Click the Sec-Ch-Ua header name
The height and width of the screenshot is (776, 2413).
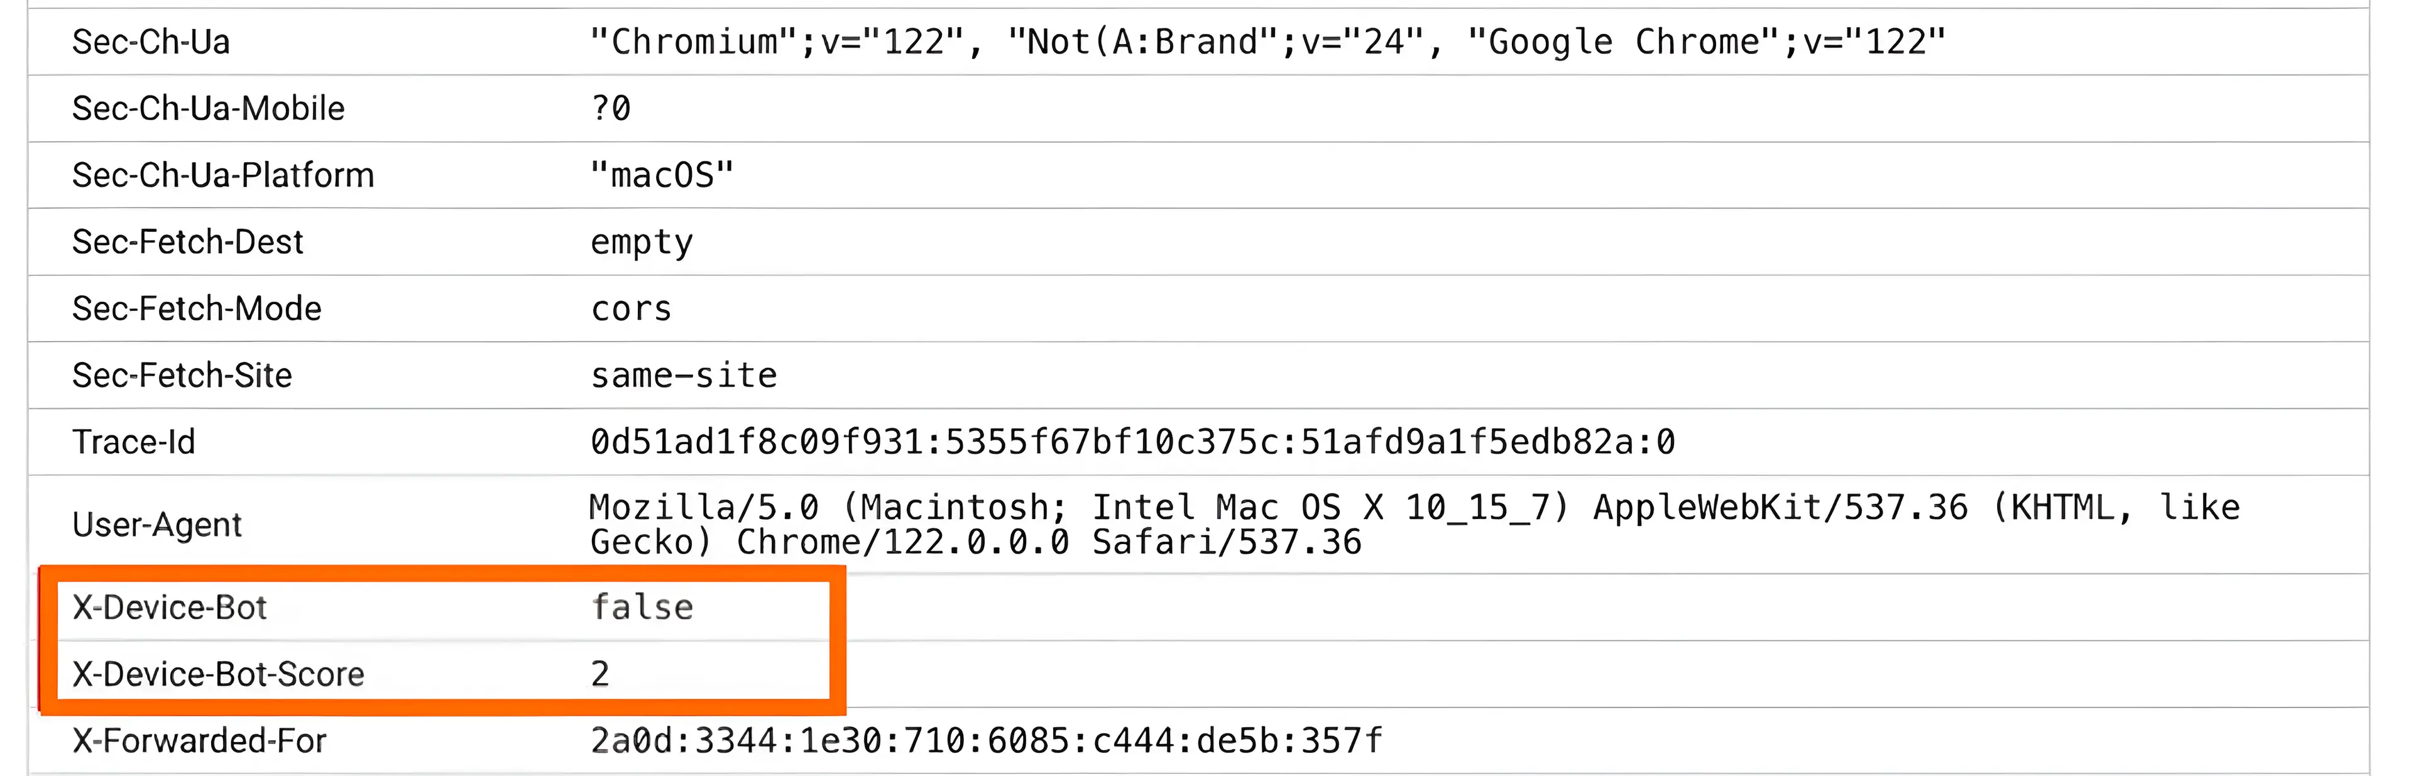point(151,42)
